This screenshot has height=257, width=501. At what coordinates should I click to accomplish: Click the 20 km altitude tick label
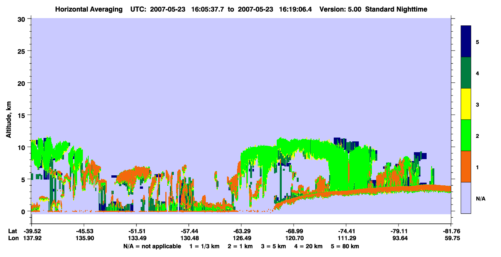22,83
